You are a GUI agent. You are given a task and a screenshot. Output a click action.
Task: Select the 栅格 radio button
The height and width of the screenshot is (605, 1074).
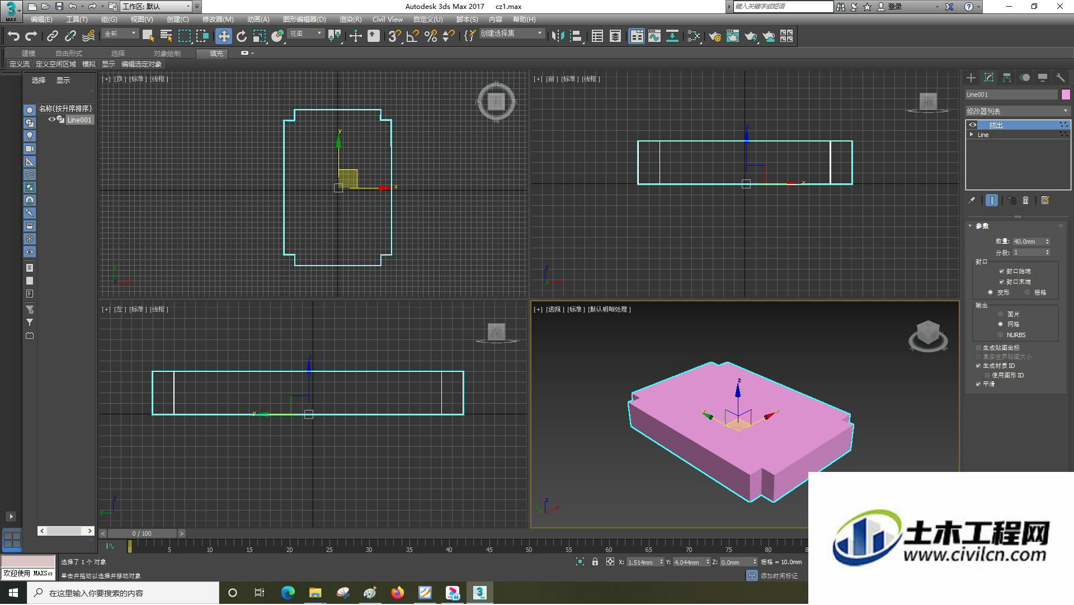point(1027,292)
